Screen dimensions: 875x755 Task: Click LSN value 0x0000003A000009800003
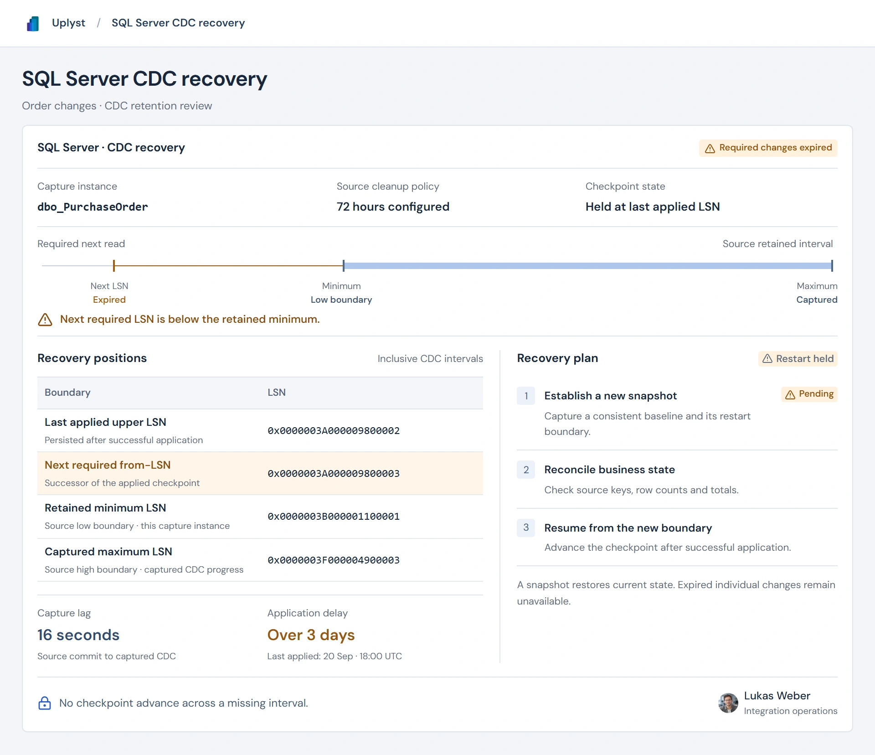pyautogui.click(x=334, y=474)
